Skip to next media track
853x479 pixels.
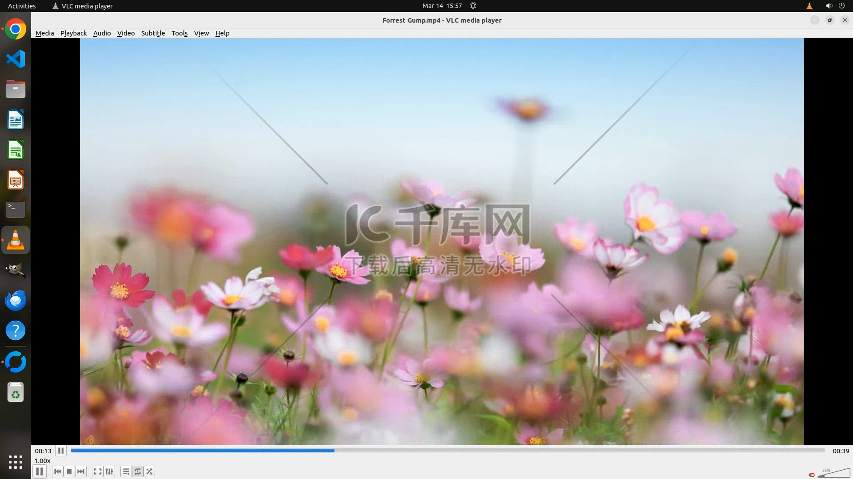(x=81, y=471)
